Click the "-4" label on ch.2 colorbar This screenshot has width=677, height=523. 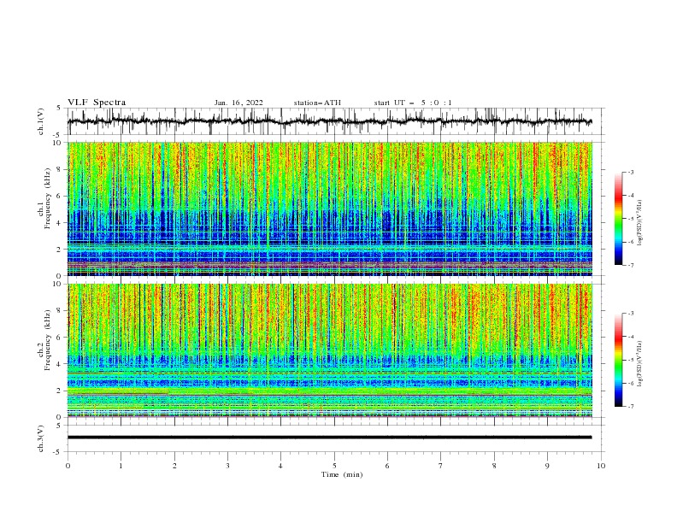(631, 337)
